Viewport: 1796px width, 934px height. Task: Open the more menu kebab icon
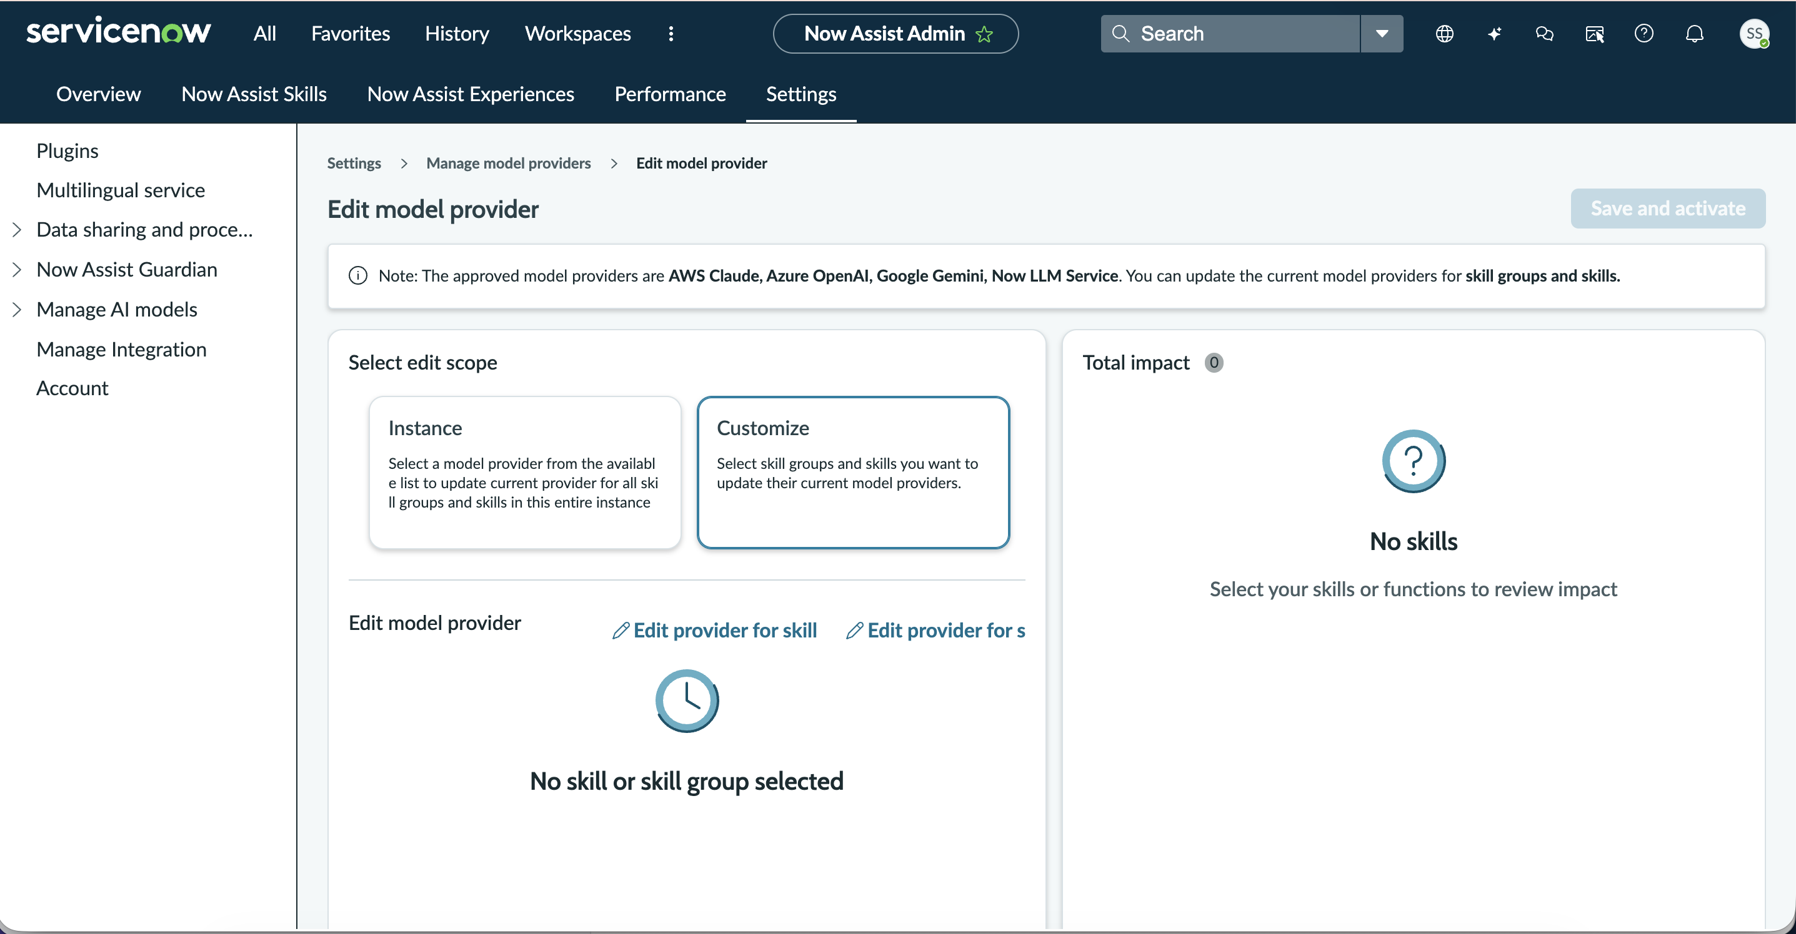[x=671, y=34]
